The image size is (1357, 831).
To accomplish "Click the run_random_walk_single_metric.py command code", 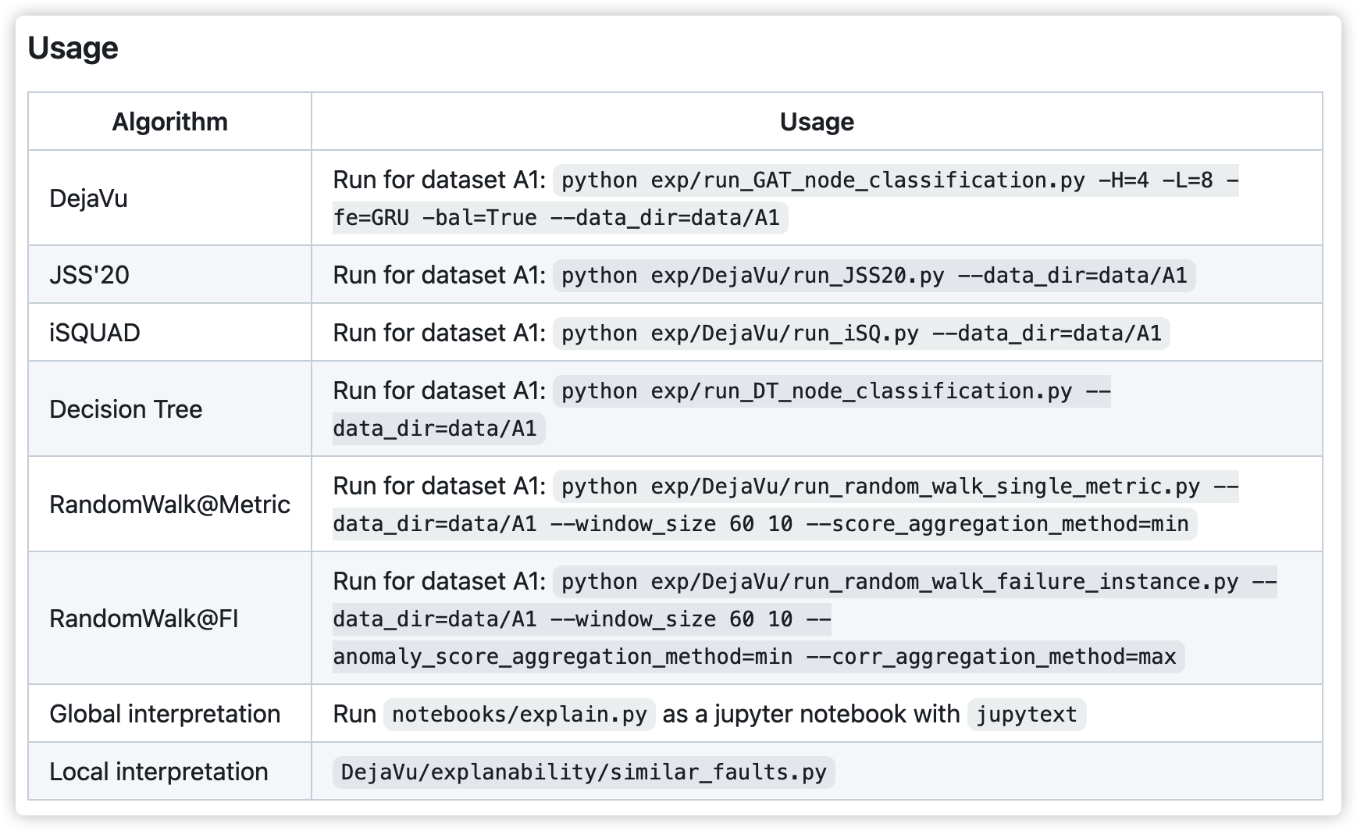I will pyautogui.click(x=785, y=505).
